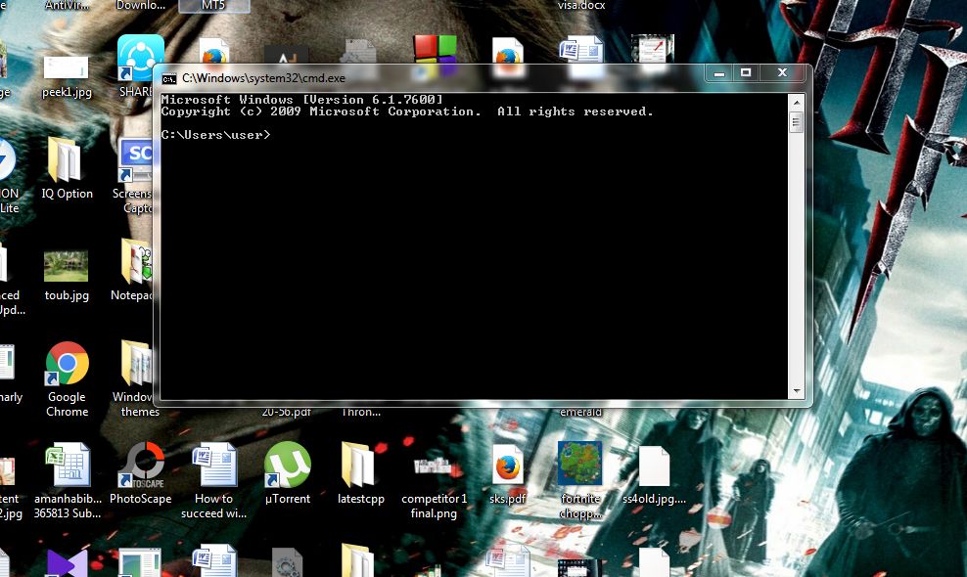Select the amanhabib Excel spreadsheet file

68,481
